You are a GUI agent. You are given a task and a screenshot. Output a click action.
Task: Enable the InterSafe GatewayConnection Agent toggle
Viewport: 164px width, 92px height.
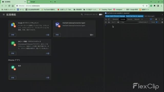pyautogui.click(x=92, y=35)
